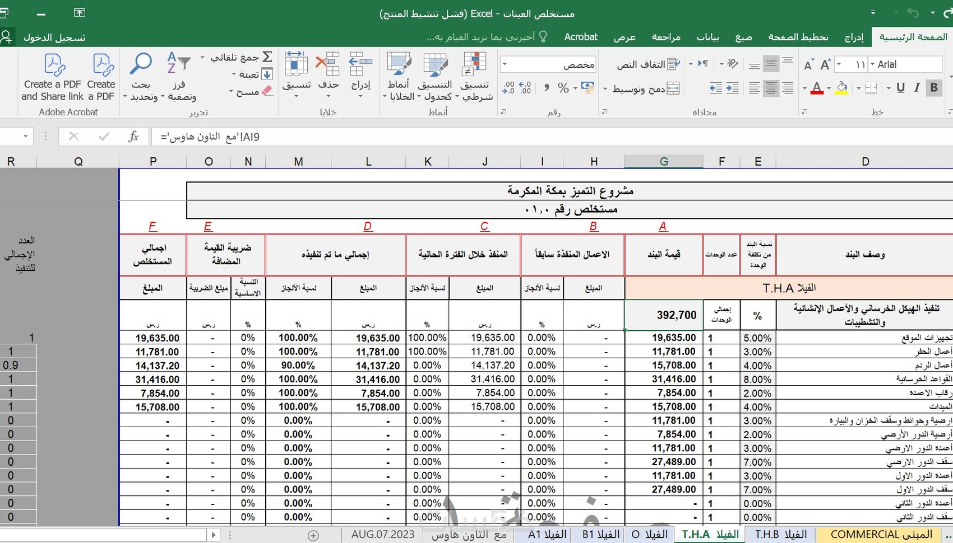
Task: Click the Create a PDF Acrobat icon
Action: click(102, 65)
